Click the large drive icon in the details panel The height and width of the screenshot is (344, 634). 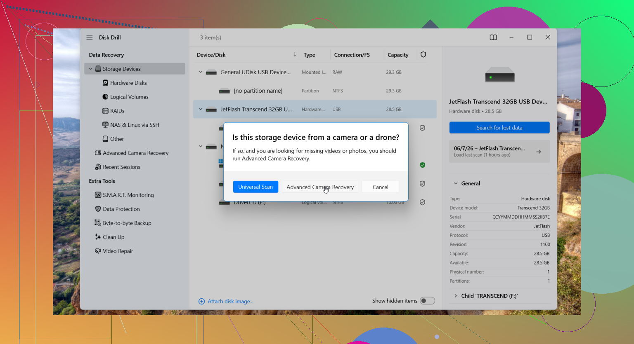(x=499, y=75)
